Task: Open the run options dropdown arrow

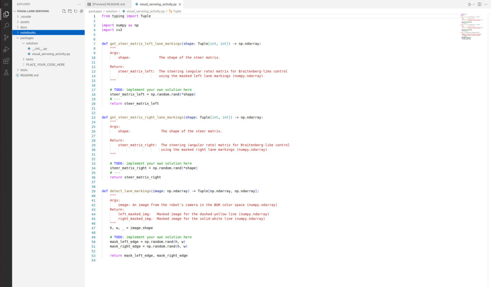Action: point(474,4)
